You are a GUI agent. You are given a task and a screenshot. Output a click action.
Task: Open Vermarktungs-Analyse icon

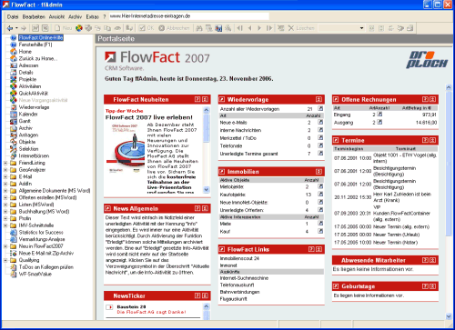14,239
